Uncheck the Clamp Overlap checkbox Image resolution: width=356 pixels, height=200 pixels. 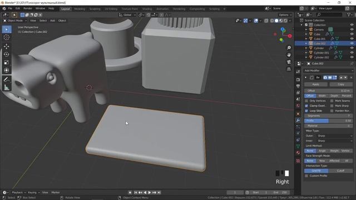click(x=306, y=106)
